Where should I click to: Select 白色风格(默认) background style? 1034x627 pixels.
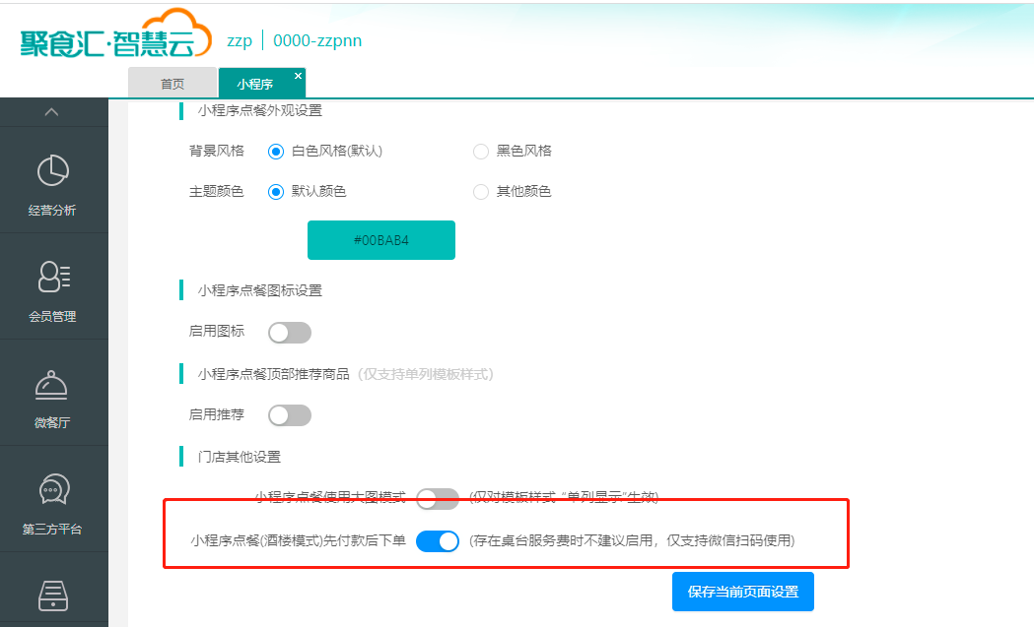tap(276, 152)
